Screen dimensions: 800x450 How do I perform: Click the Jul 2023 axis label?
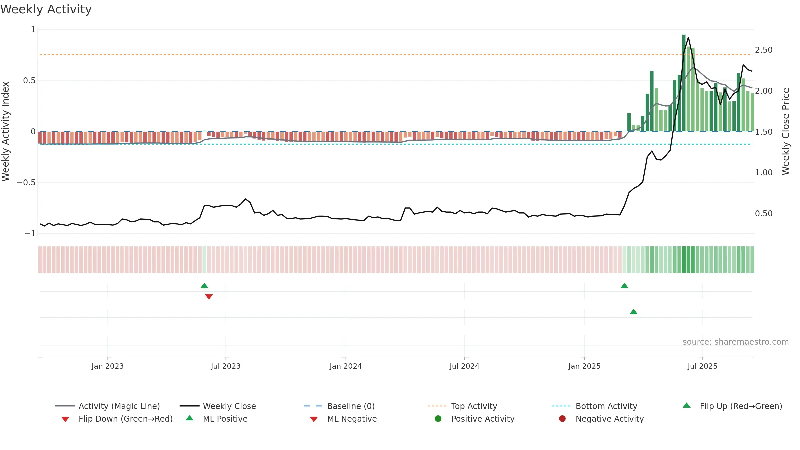tap(226, 366)
